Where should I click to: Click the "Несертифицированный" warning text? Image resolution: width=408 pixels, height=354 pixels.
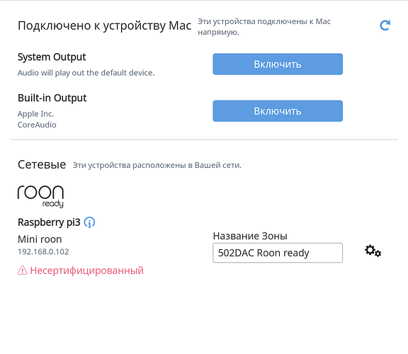87,270
